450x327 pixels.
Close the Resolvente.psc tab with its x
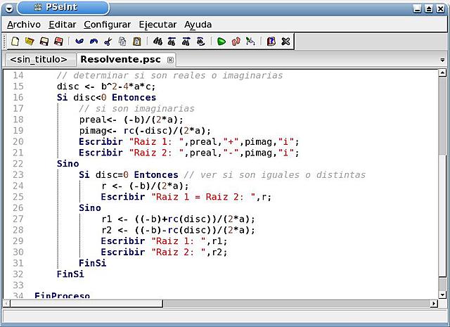pyautogui.click(x=170, y=60)
